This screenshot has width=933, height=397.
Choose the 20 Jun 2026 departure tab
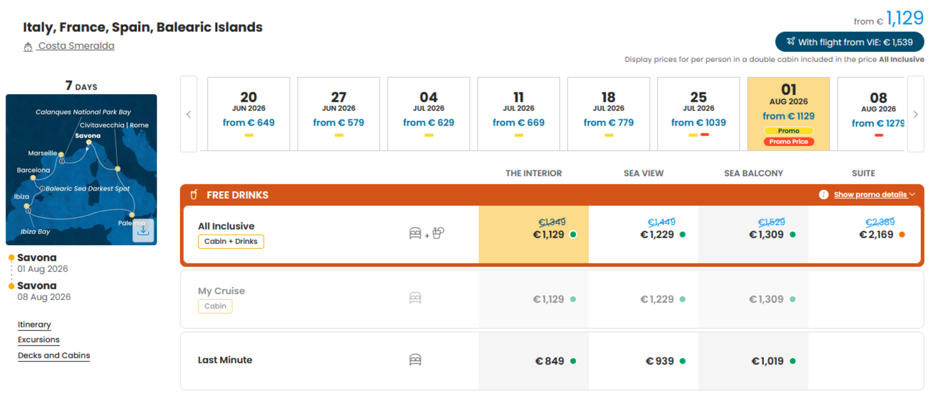(x=248, y=114)
